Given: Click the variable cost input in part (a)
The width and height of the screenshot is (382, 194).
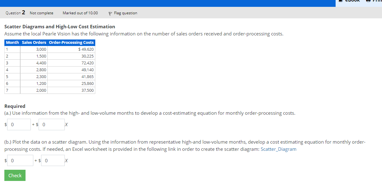Looking at the screenshot, I should [x=51, y=124].
